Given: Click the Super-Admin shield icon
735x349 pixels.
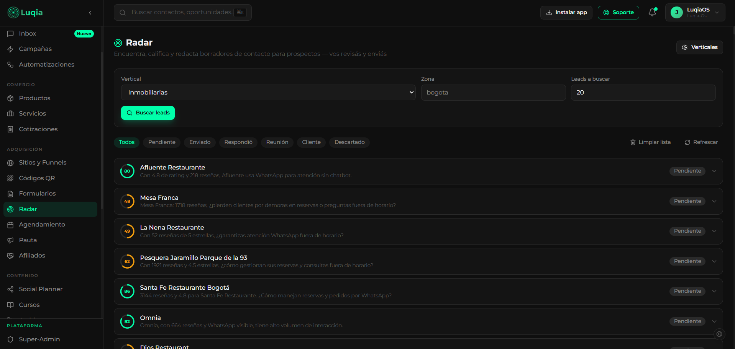Looking at the screenshot, I should (10, 339).
